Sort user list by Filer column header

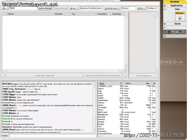coord(143,83)
